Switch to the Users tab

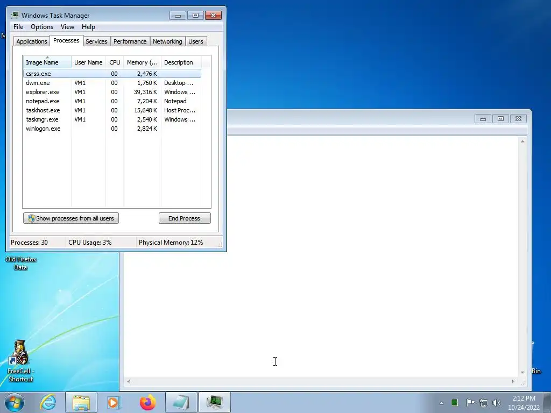tap(196, 41)
